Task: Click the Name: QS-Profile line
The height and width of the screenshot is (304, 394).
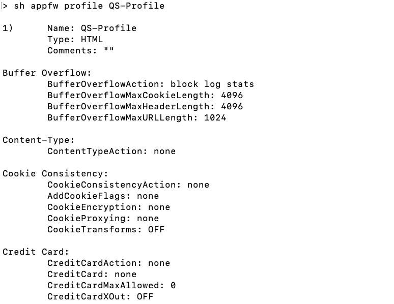Action: [x=92, y=28]
